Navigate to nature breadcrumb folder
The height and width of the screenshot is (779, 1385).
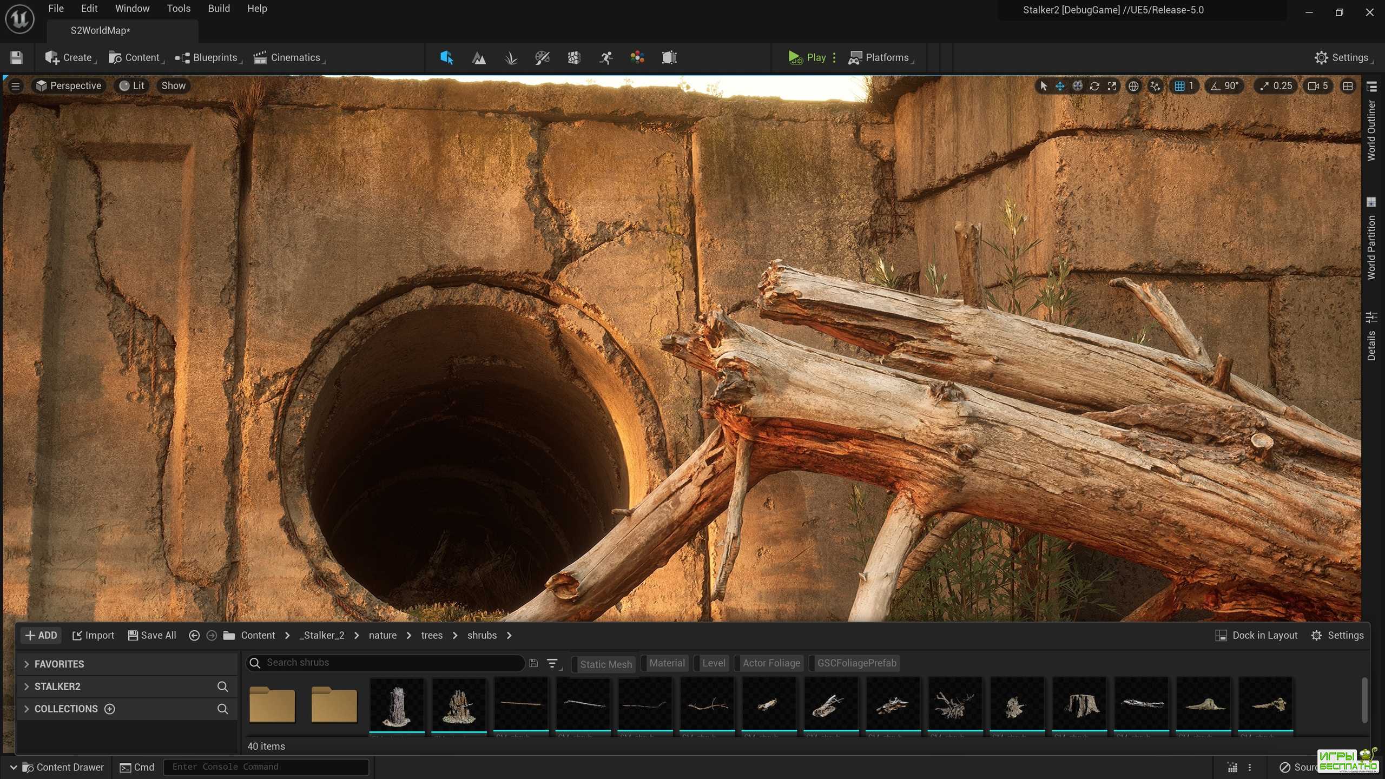point(382,636)
